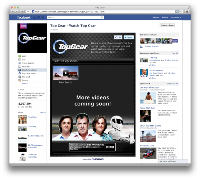
Task: Click Top Gear breadcrumb title
Action: click(x=58, y=26)
